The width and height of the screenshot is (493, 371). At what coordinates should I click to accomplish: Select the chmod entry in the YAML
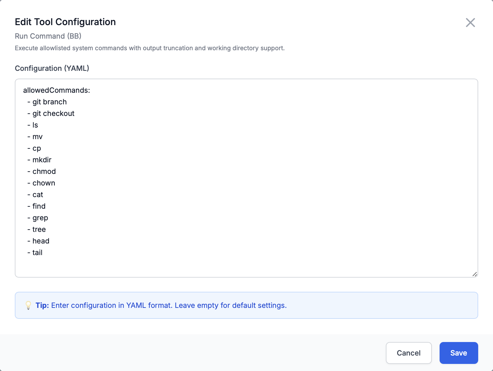(x=44, y=171)
